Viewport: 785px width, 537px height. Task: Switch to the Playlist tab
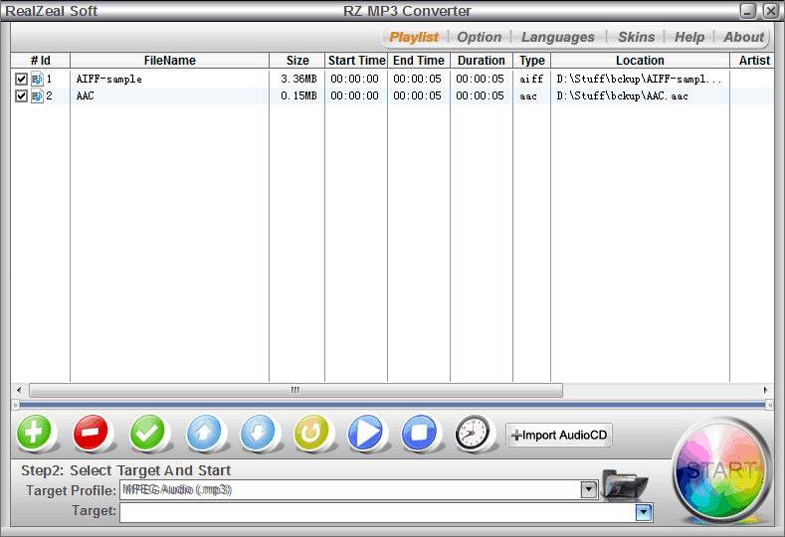pyautogui.click(x=414, y=37)
